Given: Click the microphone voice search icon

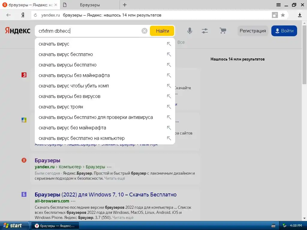Looking at the screenshot, I should coord(189,31).
